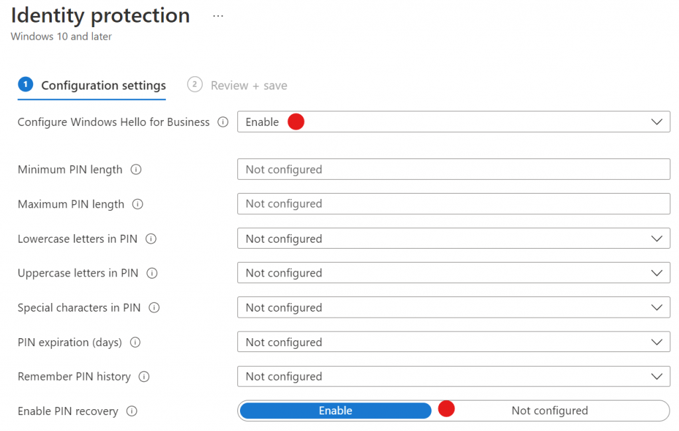
Task: Switch to Review + save step
Action: [237, 86]
